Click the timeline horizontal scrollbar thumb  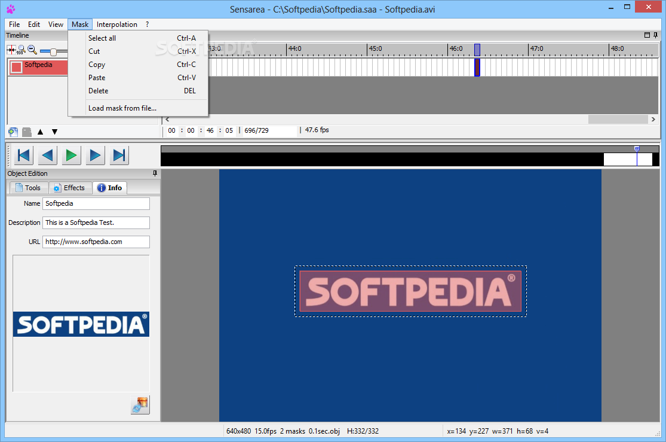tap(618, 120)
